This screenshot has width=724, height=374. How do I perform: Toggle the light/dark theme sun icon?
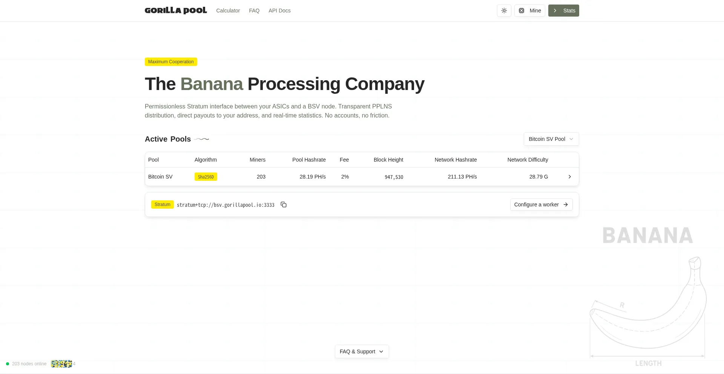click(x=504, y=11)
